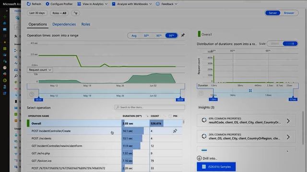Focus the Search to filter items field
Screen dimensions: 307x172
pyautogui.click(x=150, y=107)
